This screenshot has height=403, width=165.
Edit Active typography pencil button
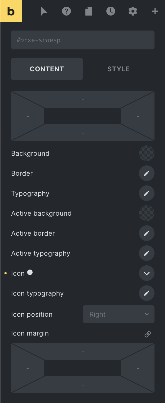tap(147, 253)
